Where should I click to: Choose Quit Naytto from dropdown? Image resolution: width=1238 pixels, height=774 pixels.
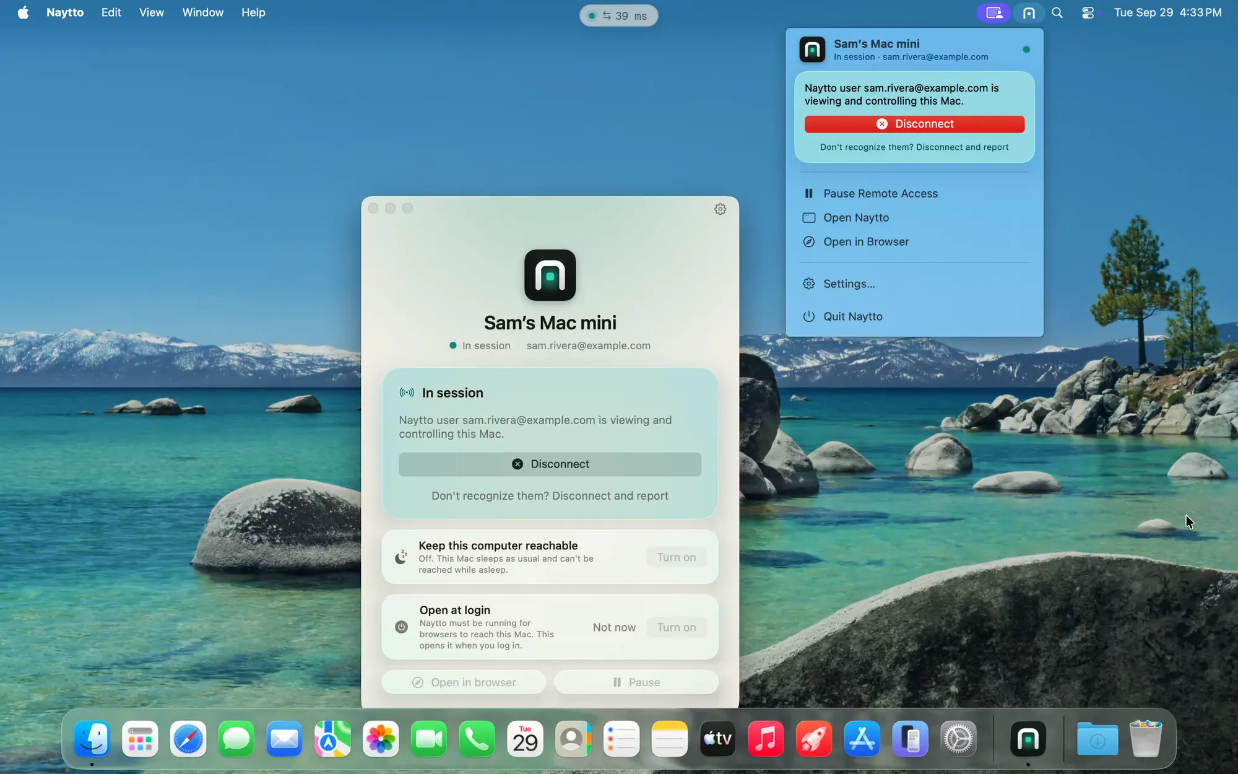(914, 316)
